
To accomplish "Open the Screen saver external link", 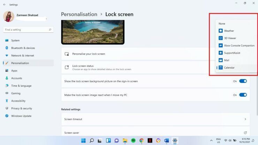I will pos(245,133).
